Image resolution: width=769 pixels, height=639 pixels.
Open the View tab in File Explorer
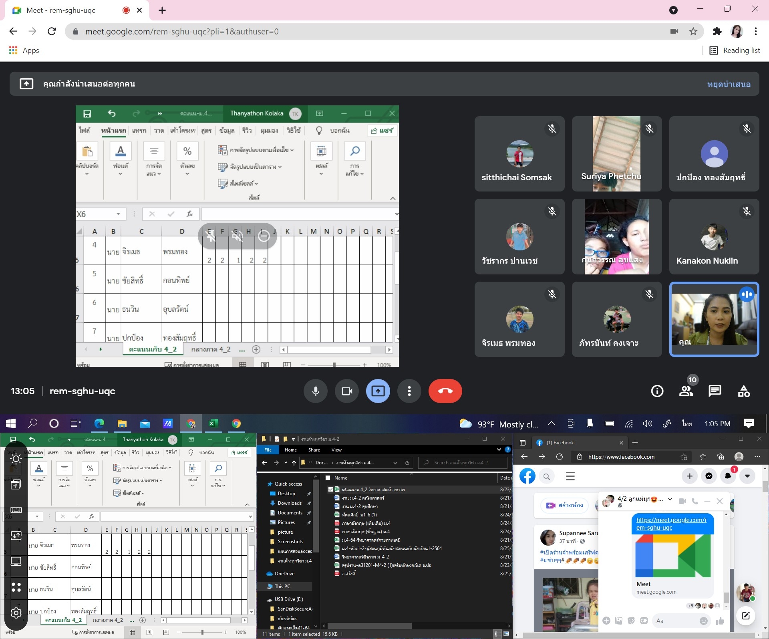point(336,450)
